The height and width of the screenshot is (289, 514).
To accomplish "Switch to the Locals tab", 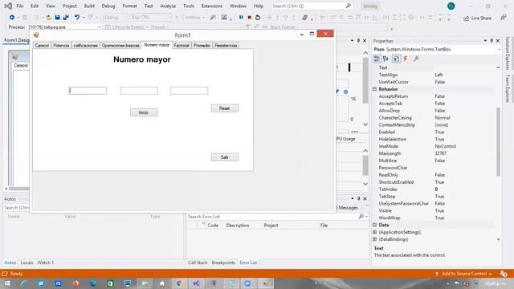I will pyautogui.click(x=27, y=263).
